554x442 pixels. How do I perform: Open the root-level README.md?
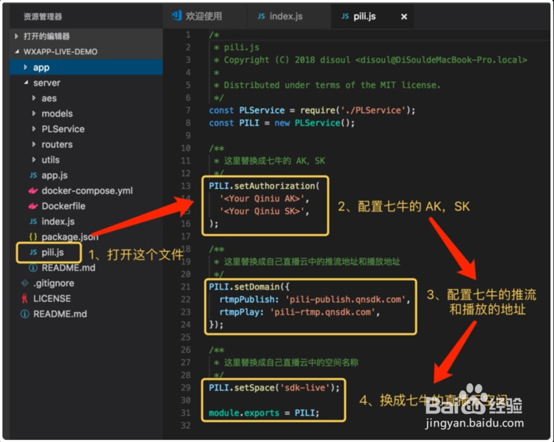coord(60,314)
